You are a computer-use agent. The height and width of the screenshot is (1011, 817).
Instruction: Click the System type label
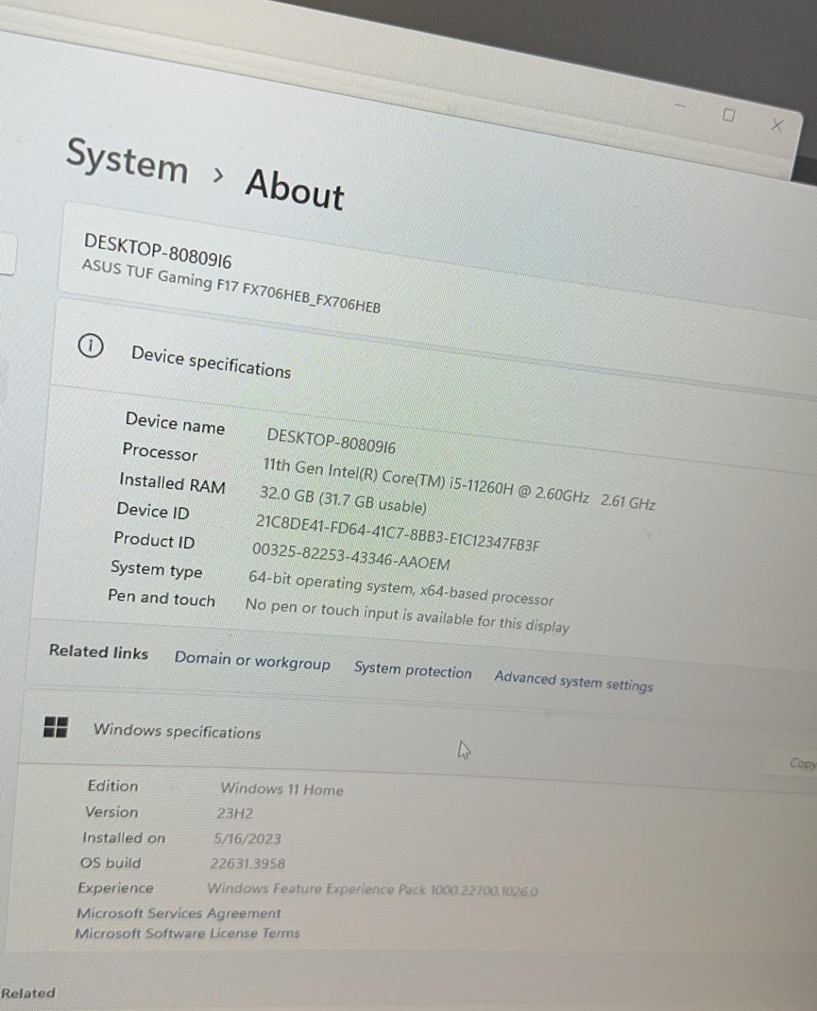pyautogui.click(x=157, y=569)
